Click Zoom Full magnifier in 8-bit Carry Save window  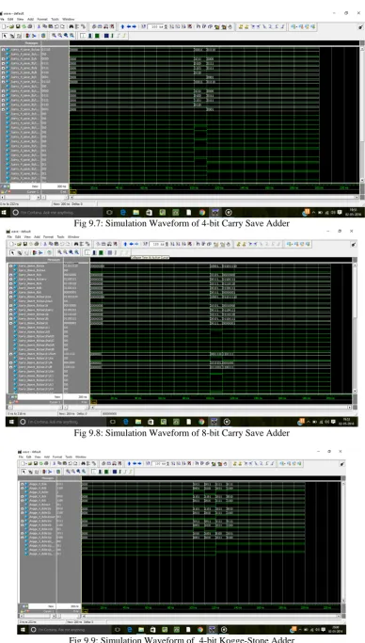(71, 252)
